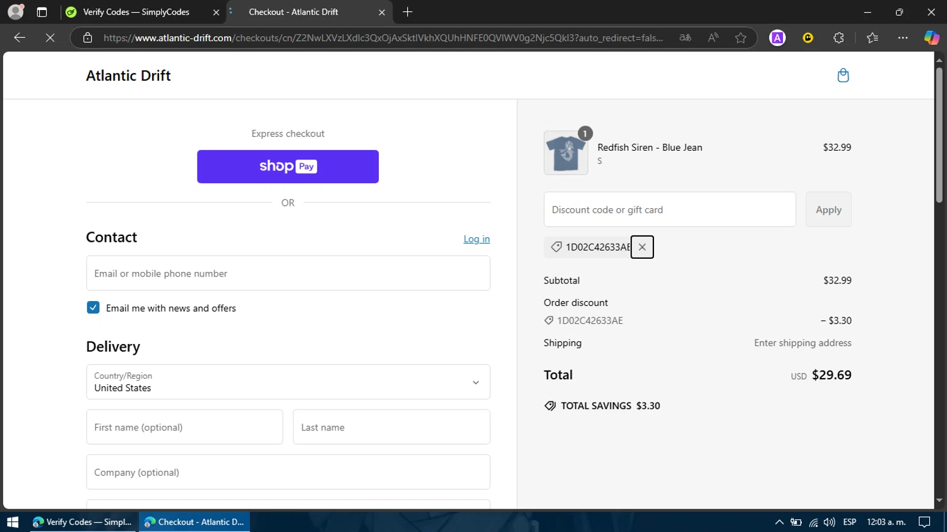Open browser Settings and more menu

903,38
